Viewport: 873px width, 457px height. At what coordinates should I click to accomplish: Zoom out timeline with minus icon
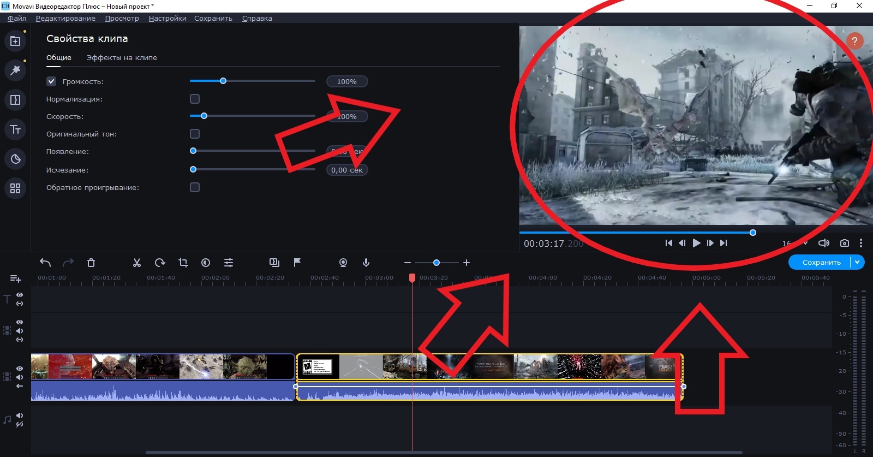click(x=408, y=263)
